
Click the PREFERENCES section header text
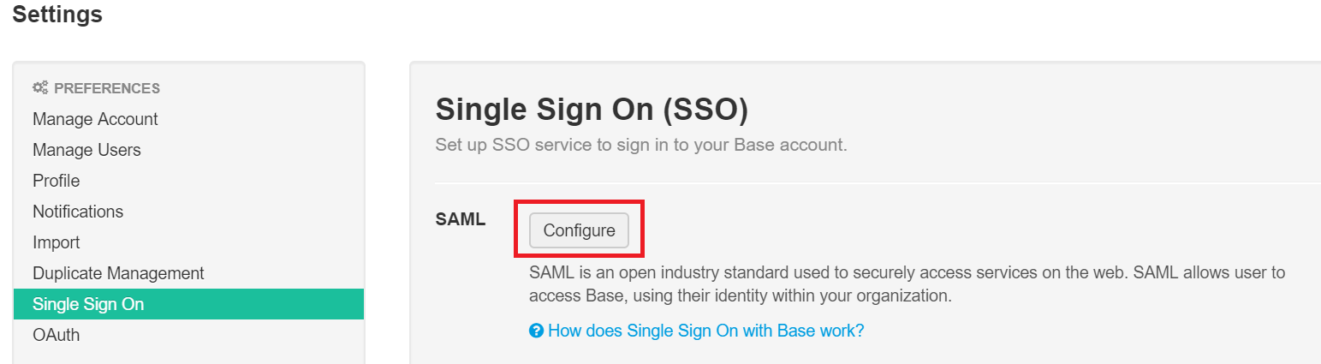pyautogui.click(x=107, y=88)
